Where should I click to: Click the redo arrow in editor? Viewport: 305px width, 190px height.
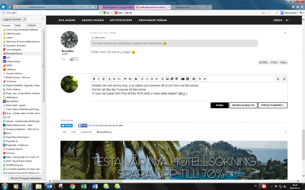pyautogui.click(x=205, y=79)
